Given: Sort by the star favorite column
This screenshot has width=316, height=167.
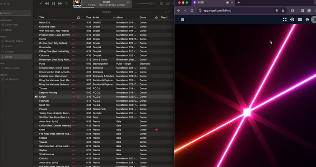Looking at the screenshot, I should coord(156,18).
